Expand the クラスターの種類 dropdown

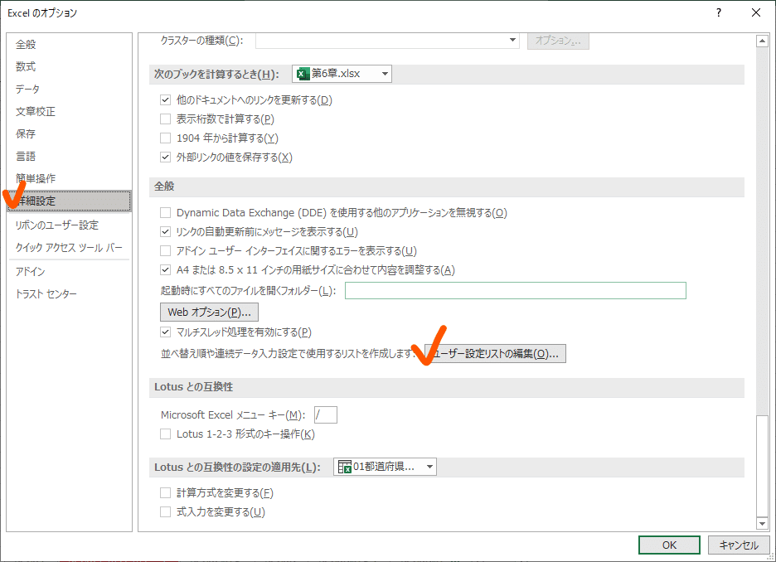coord(512,40)
